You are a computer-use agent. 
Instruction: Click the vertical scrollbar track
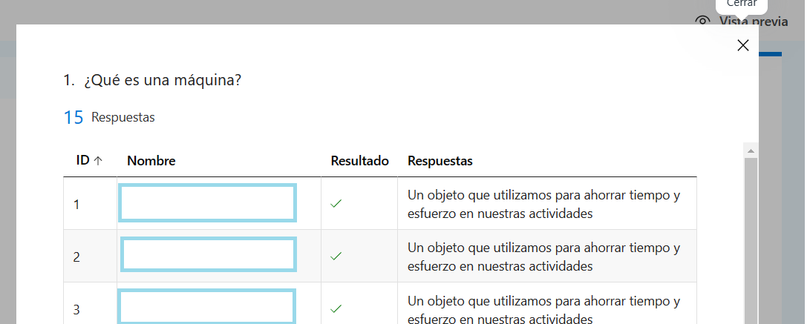pyautogui.click(x=751, y=240)
